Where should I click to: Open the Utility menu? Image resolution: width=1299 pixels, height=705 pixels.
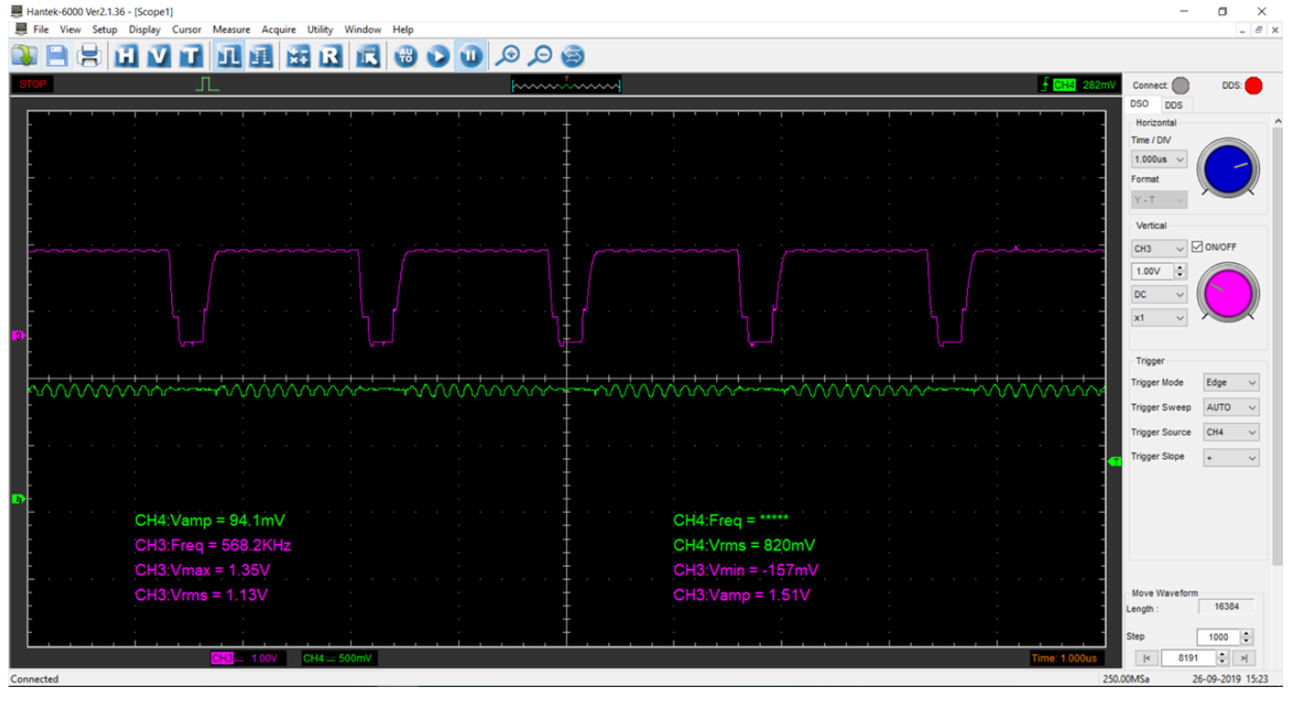coord(320,29)
